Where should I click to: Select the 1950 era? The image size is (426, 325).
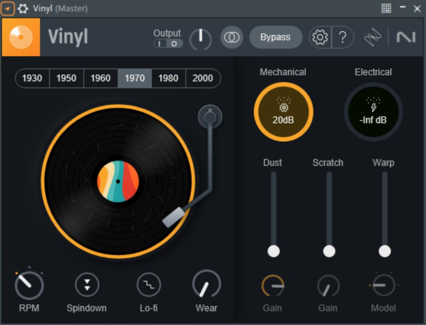point(66,78)
